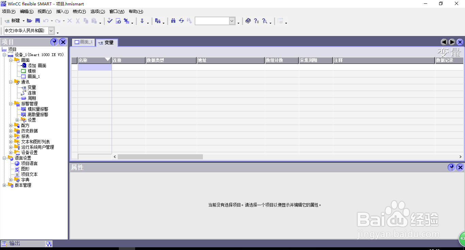Click the 采集周期 column header
The height and width of the screenshot is (250, 465).
[x=316, y=60]
